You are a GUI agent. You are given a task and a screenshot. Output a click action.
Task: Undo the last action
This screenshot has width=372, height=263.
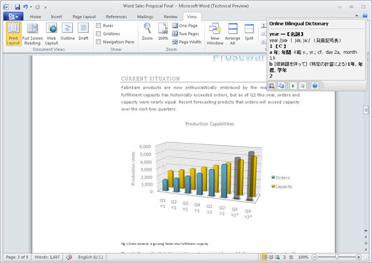(26, 7)
